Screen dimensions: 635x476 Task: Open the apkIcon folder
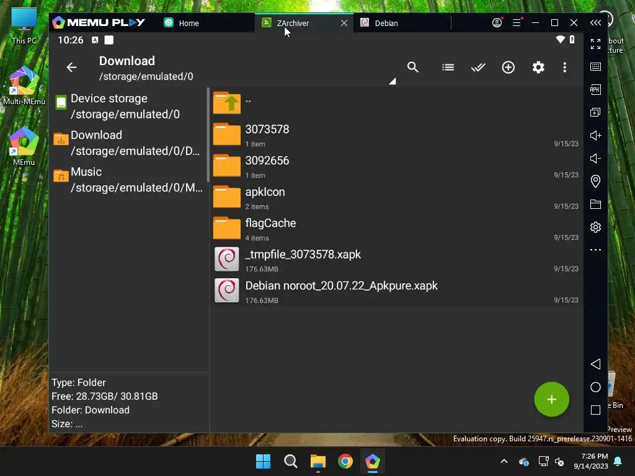[396, 198]
